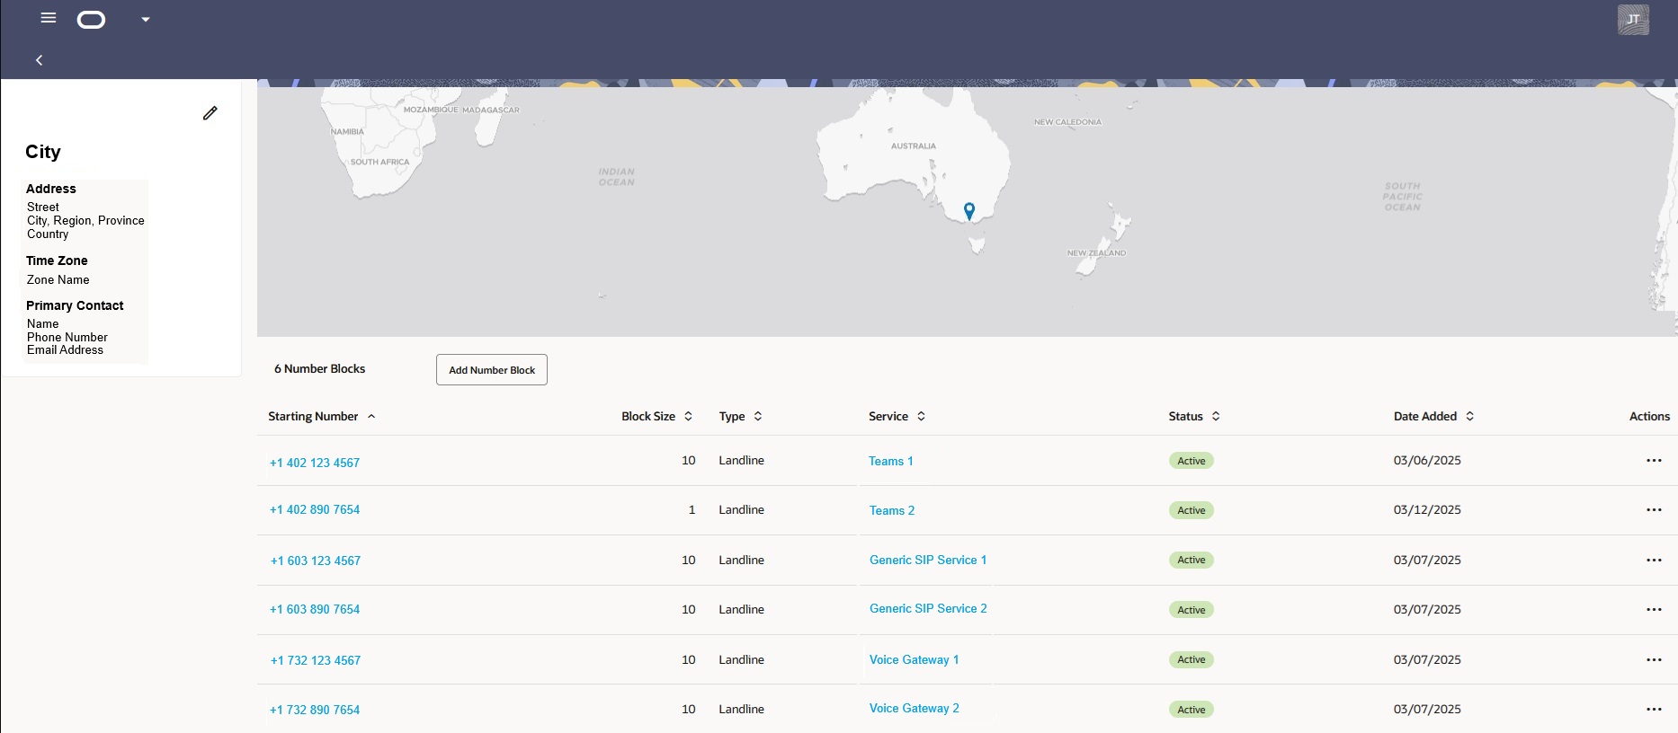Image resolution: width=1678 pixels, height=733 pixels.
Task: Open actions menu for +1 732 123 4567
Action: coord(1654,660)
